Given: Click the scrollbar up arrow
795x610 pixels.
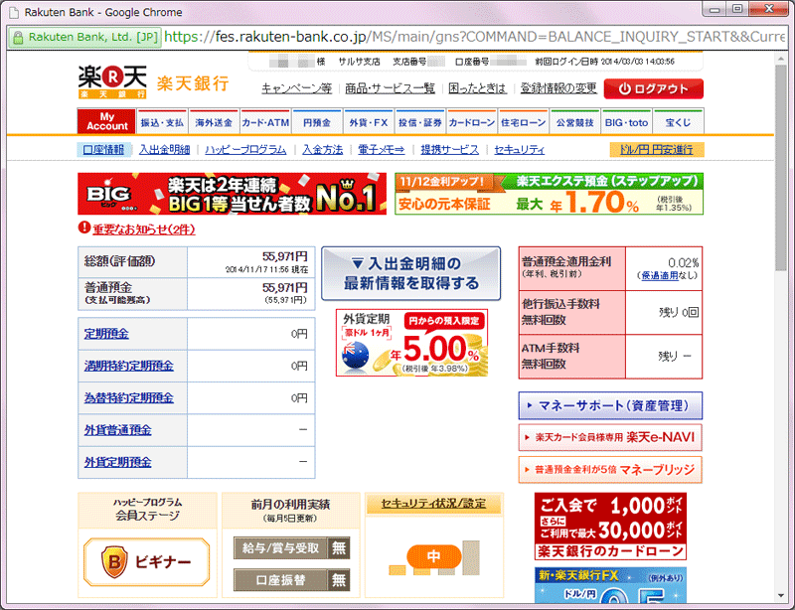Looking at the screenshot, I should pos(781,59).
